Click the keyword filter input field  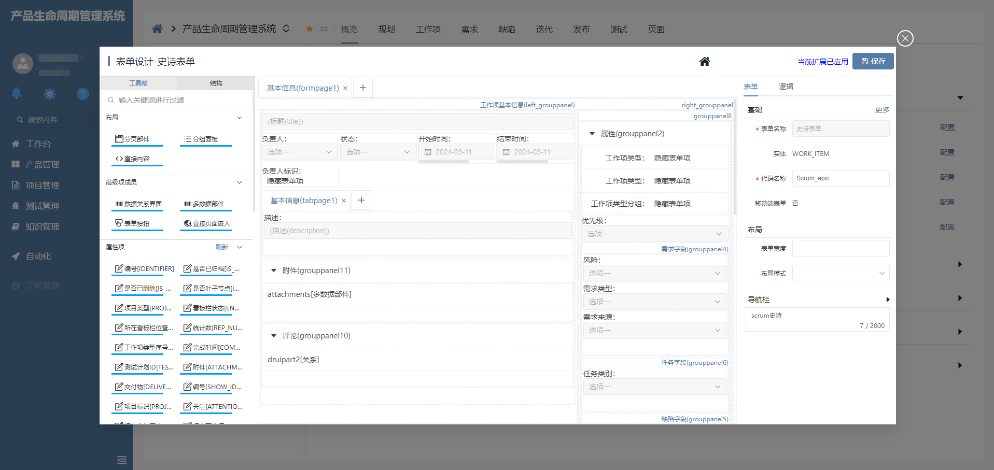pyautogui.click(x=176, y=99)
